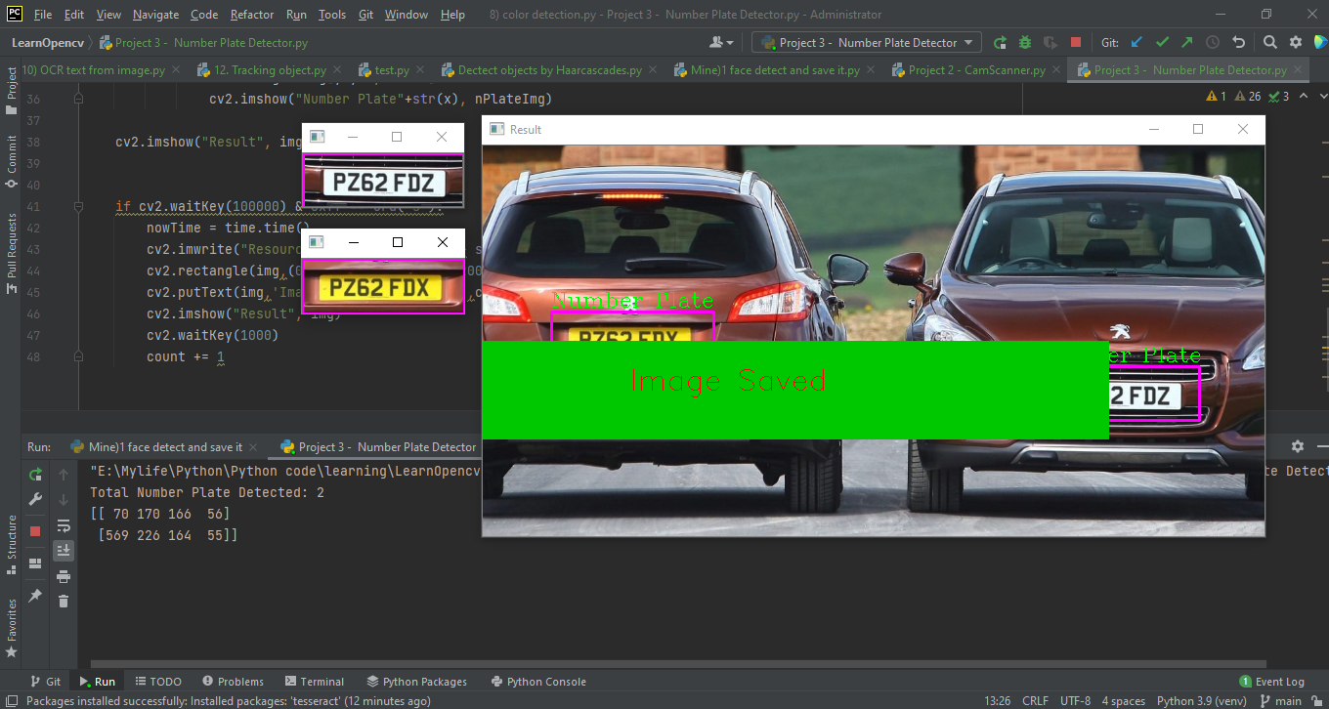Viewport: 1329px width, 709px height.
Task: Stop process in Run panel
Action: tap(35, 531)
